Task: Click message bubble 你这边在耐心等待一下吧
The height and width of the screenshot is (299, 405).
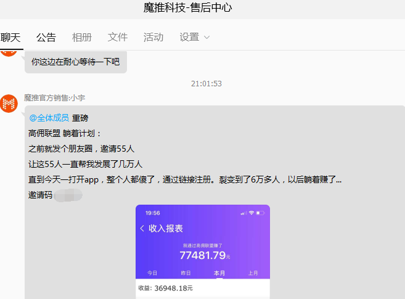Action: point(76,62)
